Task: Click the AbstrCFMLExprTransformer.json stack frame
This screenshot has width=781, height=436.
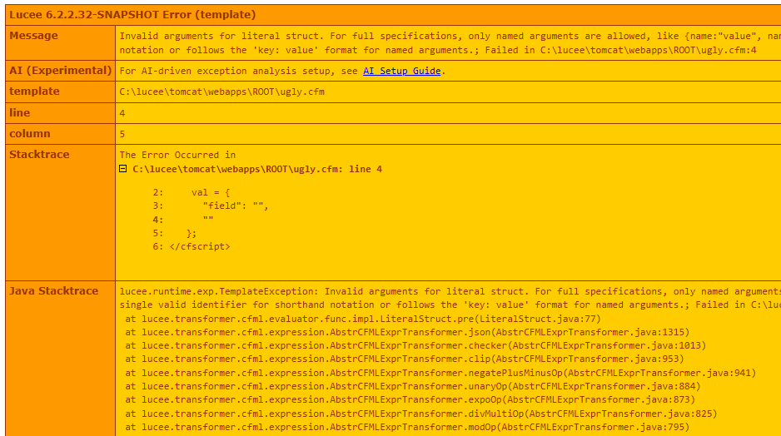Action: pyautogui.click(x=407, y=332)
